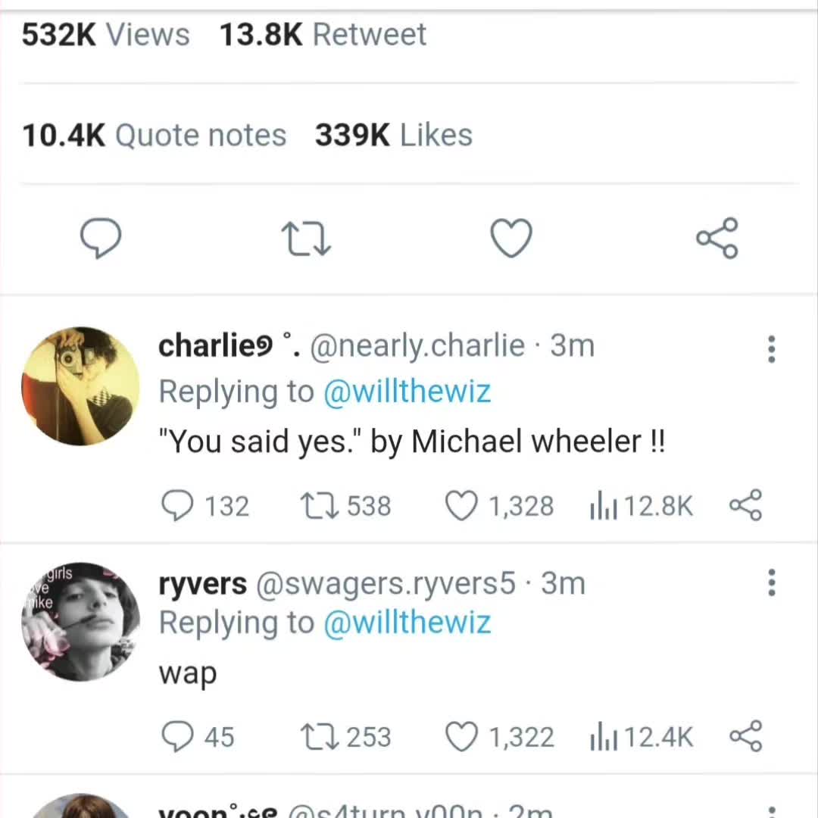This screenshot has width=818, height=818.
Task: Share the main tweet via share icon
Action: coord(717,238)
